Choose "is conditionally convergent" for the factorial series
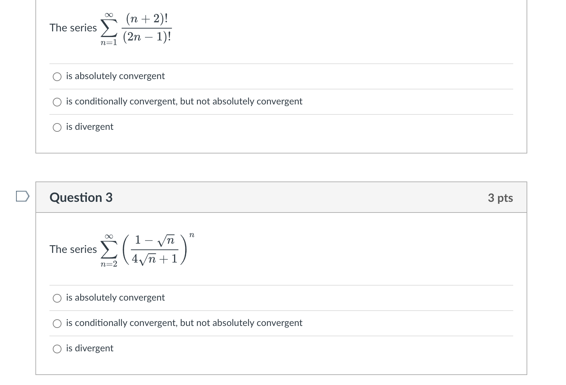The width and height of the screenshot is (566, 385). click(x=57, y=102)
